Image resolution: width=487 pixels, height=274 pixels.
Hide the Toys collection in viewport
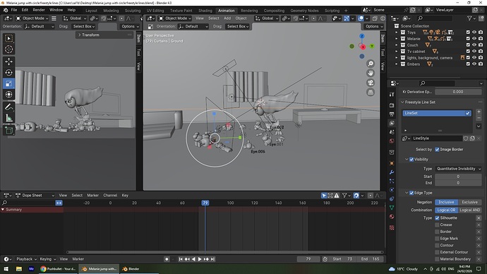(474, 32)
